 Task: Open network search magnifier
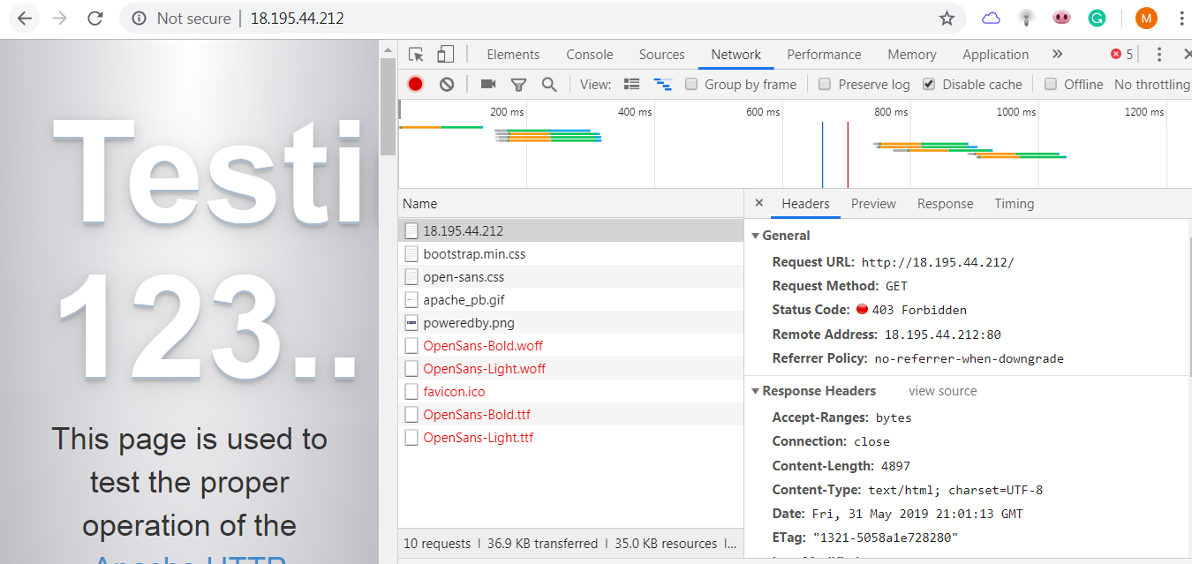[x=549, y=85]
